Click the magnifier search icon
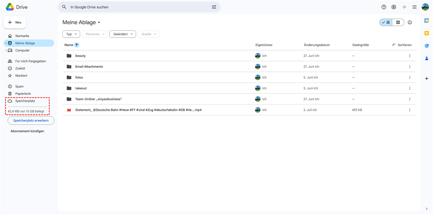Screen dimensions: 433x215 [64, 7]
